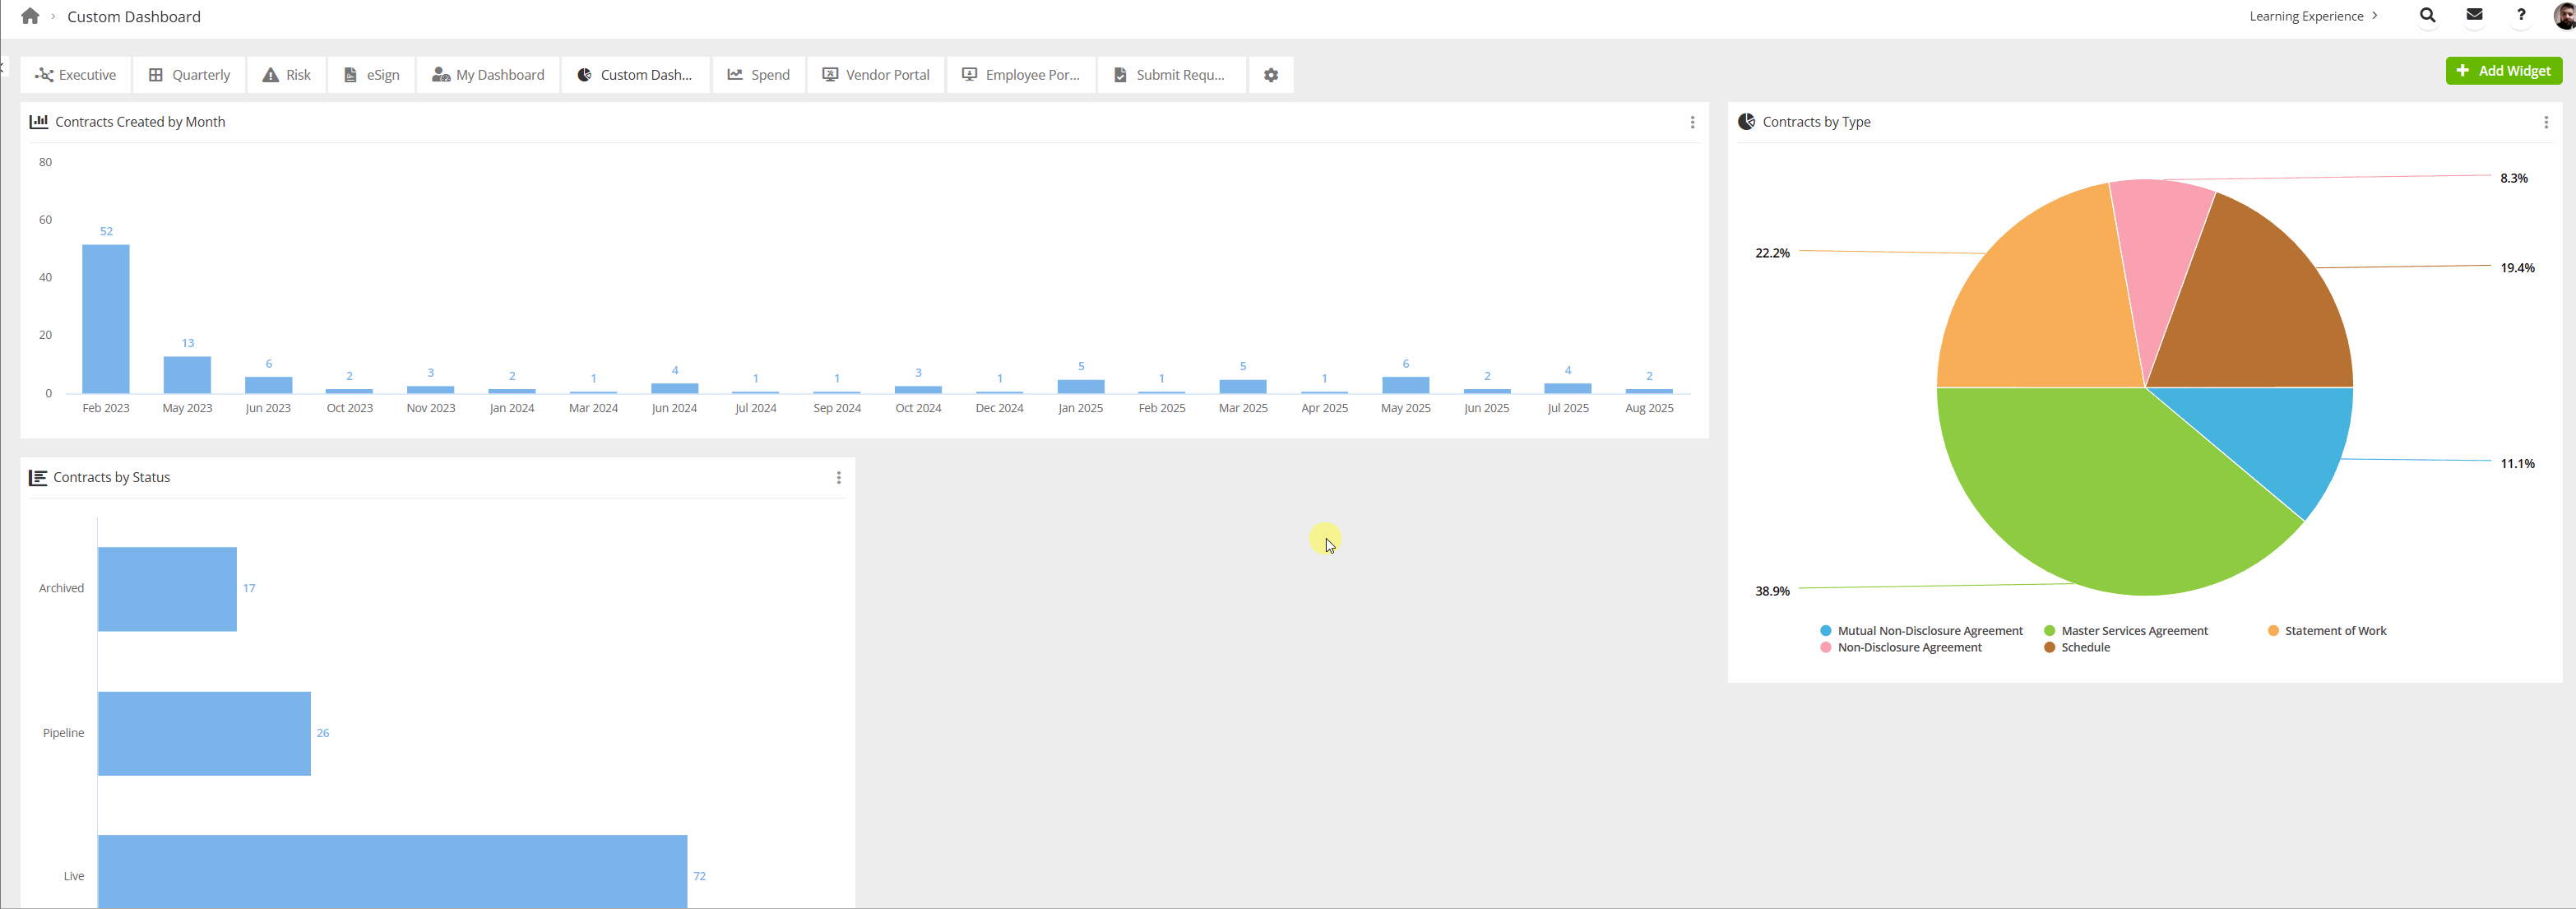Click the Pipeline axis label

[x=63, y=733]
